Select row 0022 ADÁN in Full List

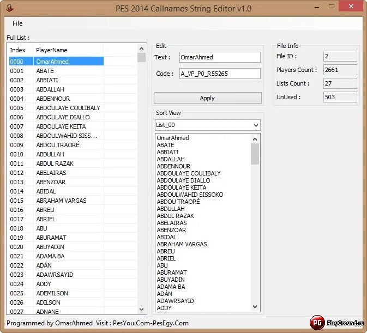tap(56, 265)
